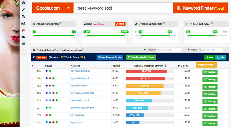Sort by the PPC CPC column header
The height and width of the screenshot is (127, 231).
(183, 66)
